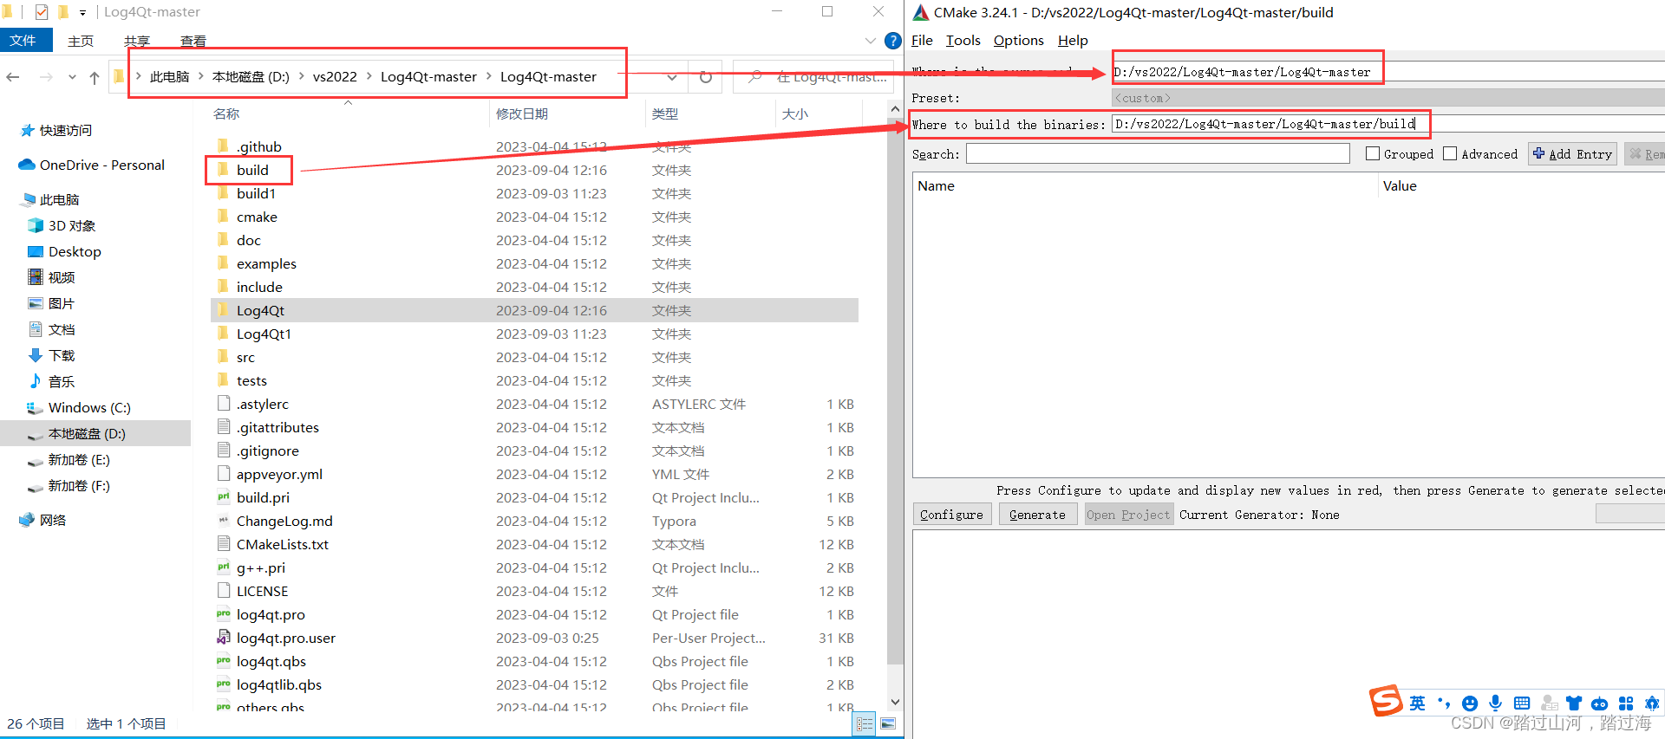The width and height of the screenshot is (1665, 739).
Task: Expand the address bar history dropdown
Action: [672, 77]
